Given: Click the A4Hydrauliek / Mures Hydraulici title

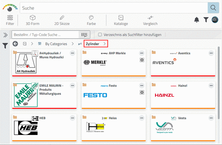Looking at the screenshot, I should (x=52, y=55).
